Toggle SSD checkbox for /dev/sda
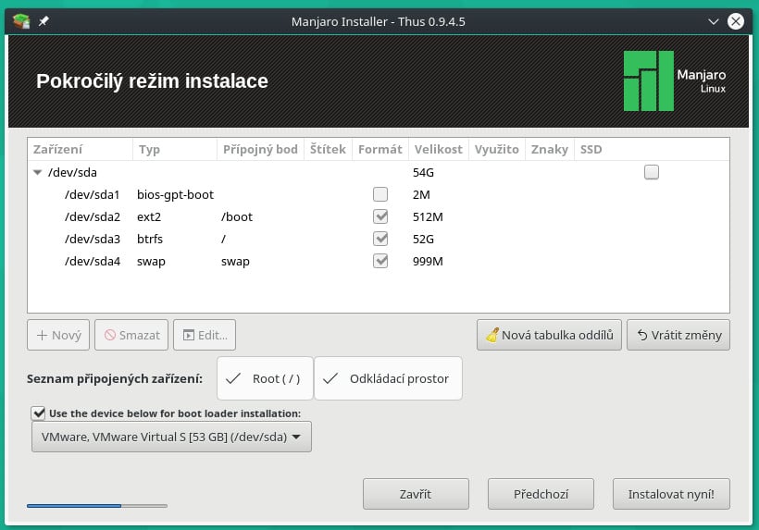 [651, 172]
